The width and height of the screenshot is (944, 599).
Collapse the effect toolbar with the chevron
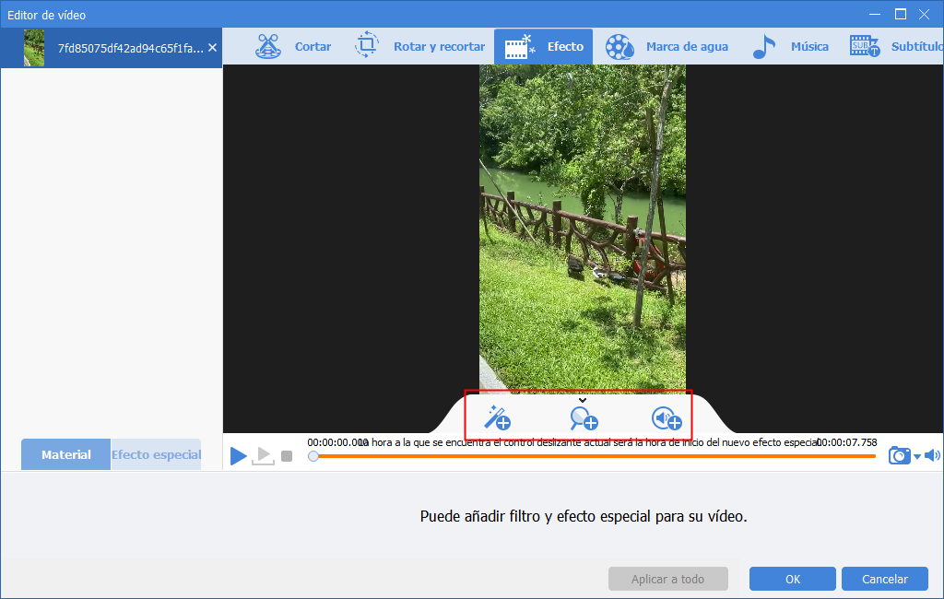point(583,400)
